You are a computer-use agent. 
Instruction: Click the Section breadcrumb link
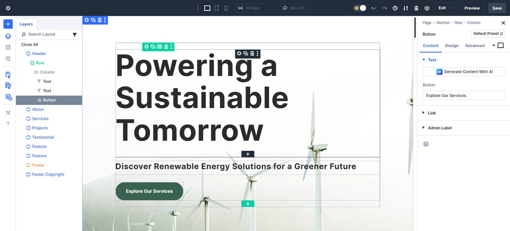pyautogui.click(x=443, y=23)
